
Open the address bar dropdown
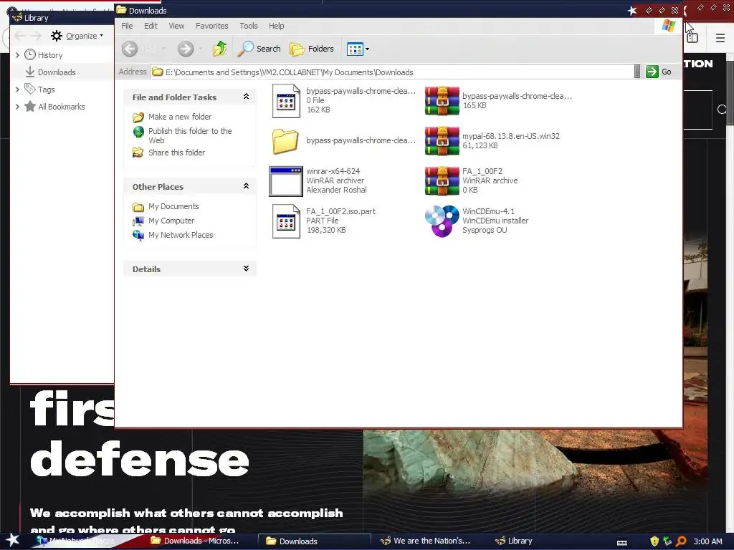637,72
